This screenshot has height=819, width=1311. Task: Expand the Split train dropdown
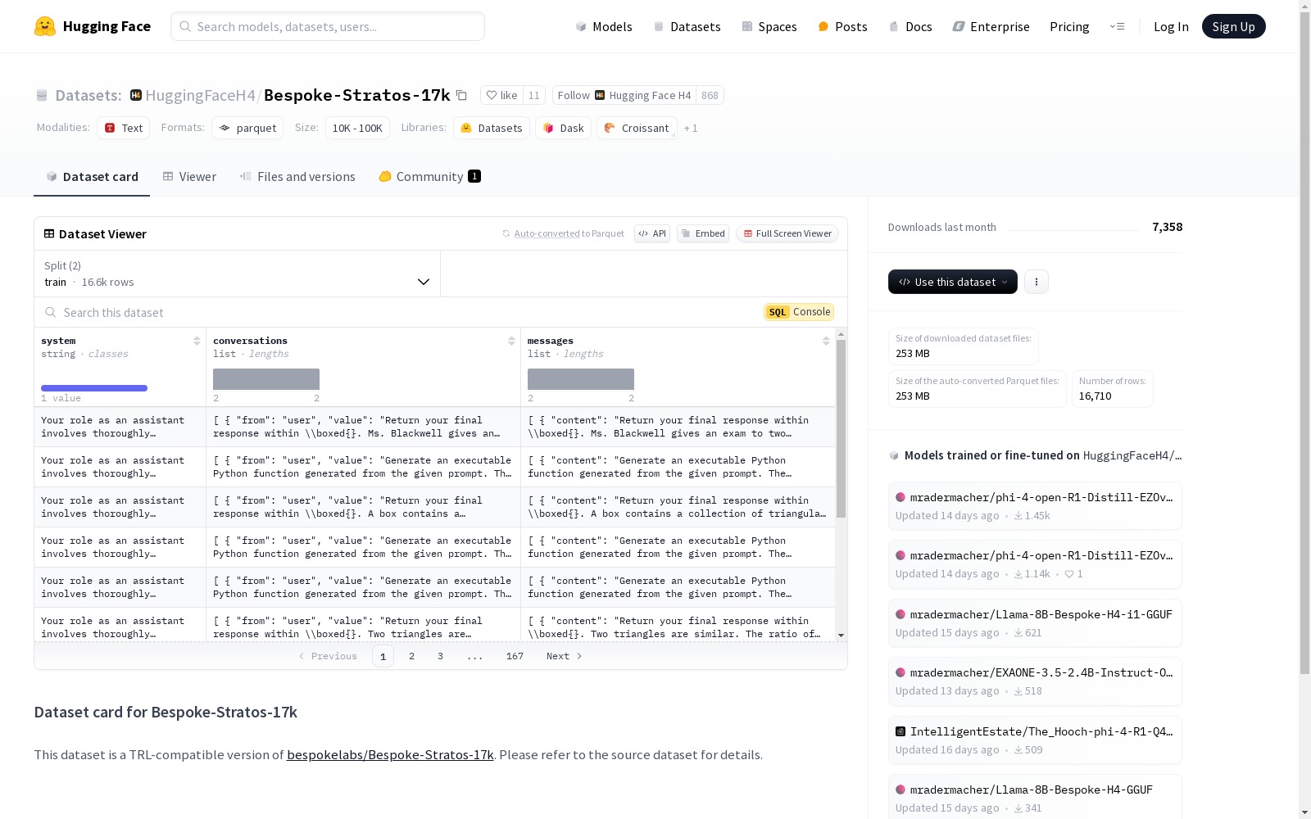click(x=238, y=274)
